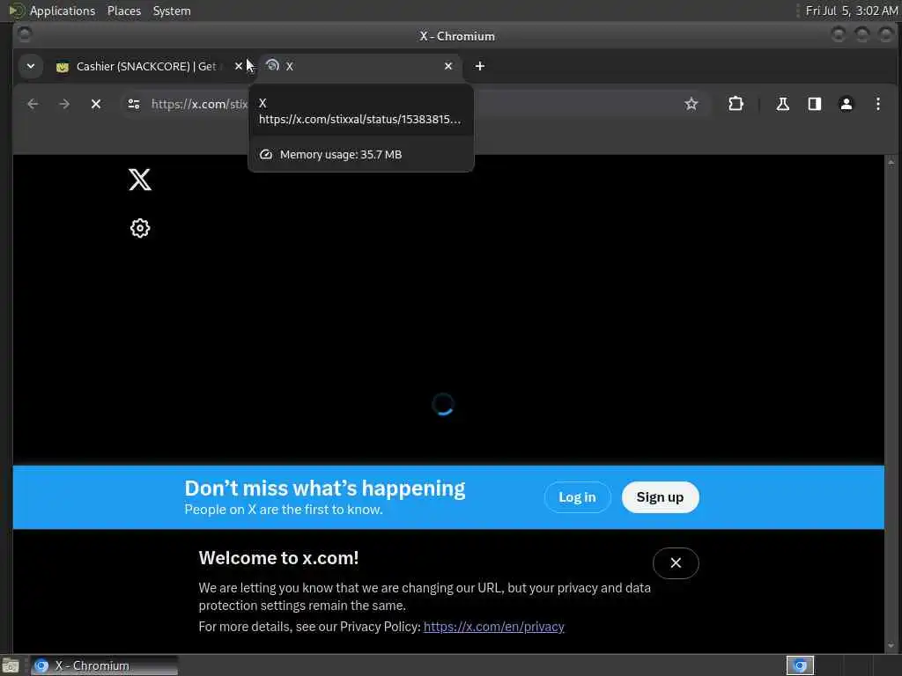The width and height of the screenshot is (902, 676).
Task: Click the clock showing Fri Jul 5
Action: point(852,11)
